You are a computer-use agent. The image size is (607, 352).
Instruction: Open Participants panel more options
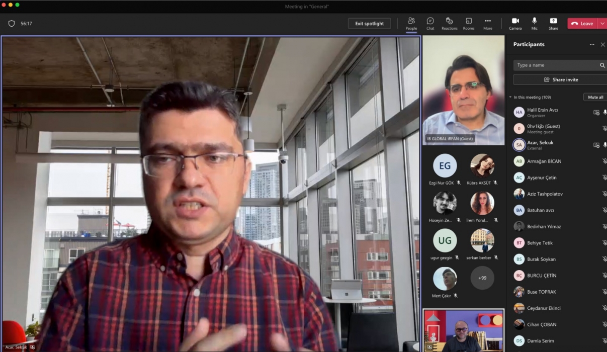point(592,45)
